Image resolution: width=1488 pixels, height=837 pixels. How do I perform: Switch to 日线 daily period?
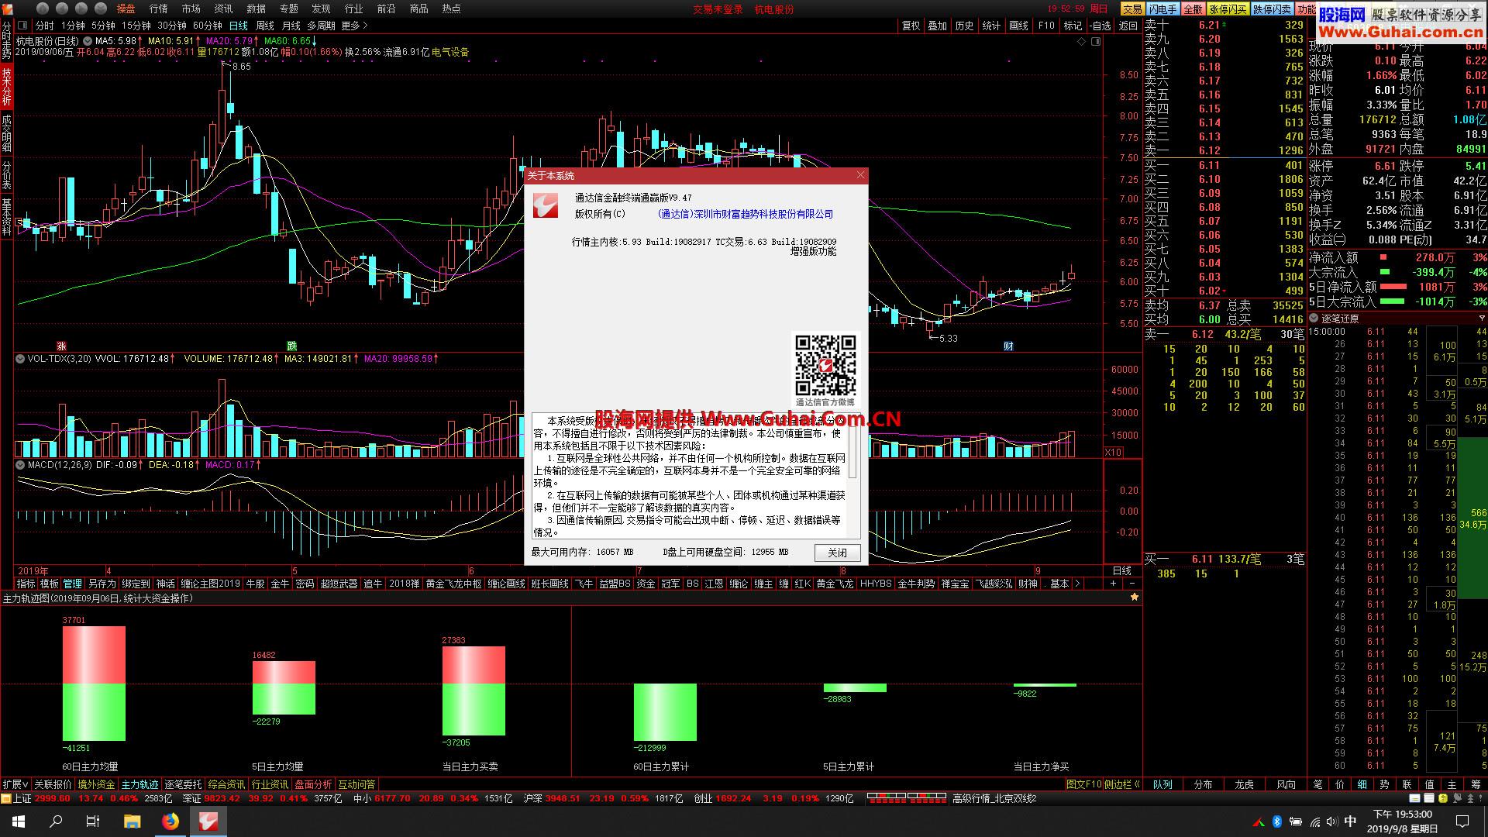click(239, 26)
